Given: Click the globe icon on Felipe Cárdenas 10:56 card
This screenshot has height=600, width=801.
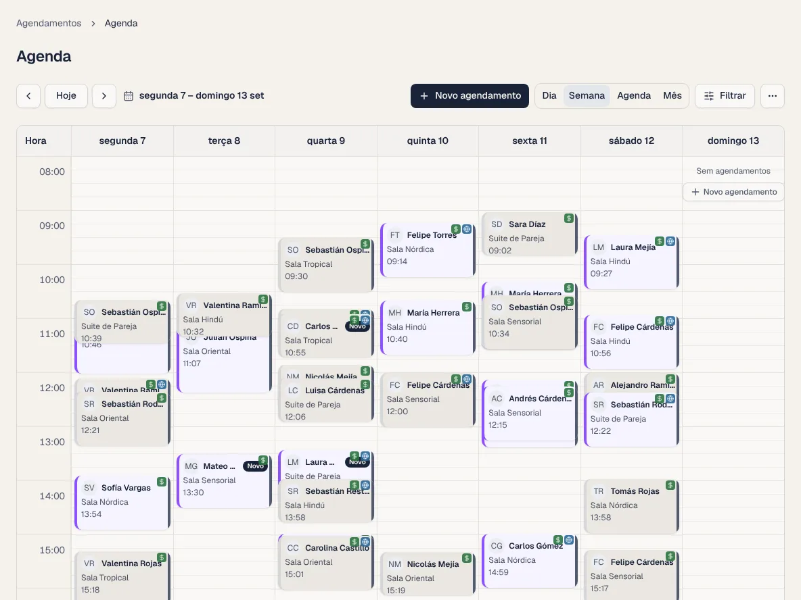Looking at the screenshot, I should (x=670, y=321).
